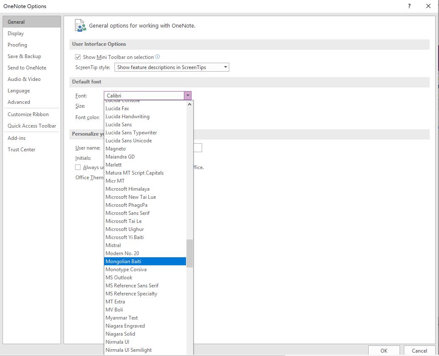
Task: Select Lucida Fax font
Action: tap(145, 108)
